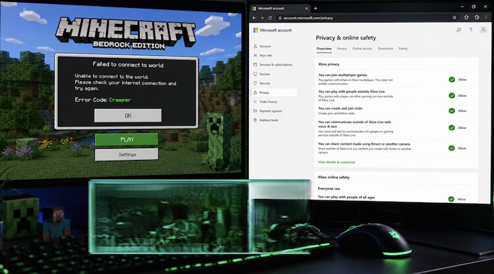This screenshot has height=274, width=494.
Task: Bookmark this page with the star icon
Action: pos(454,18)
